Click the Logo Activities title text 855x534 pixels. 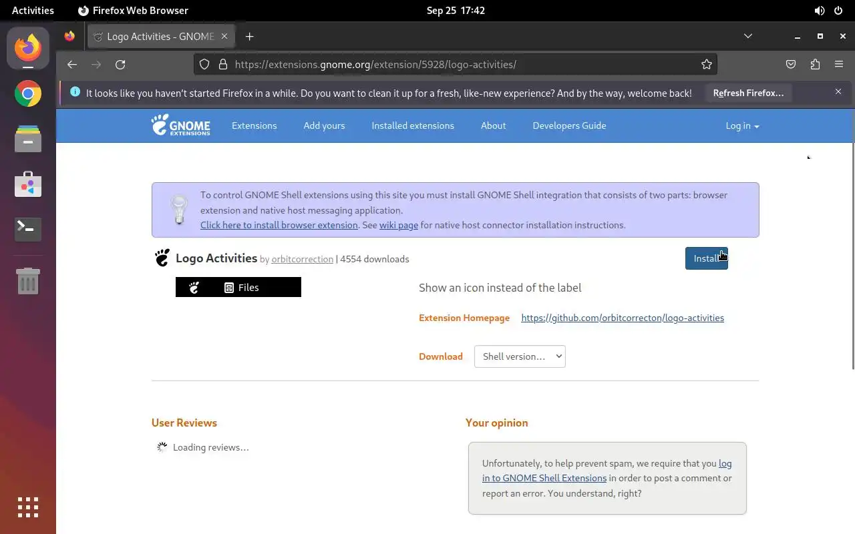(216, 258)
